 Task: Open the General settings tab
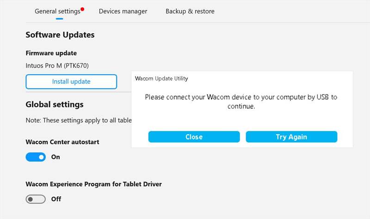57,11
